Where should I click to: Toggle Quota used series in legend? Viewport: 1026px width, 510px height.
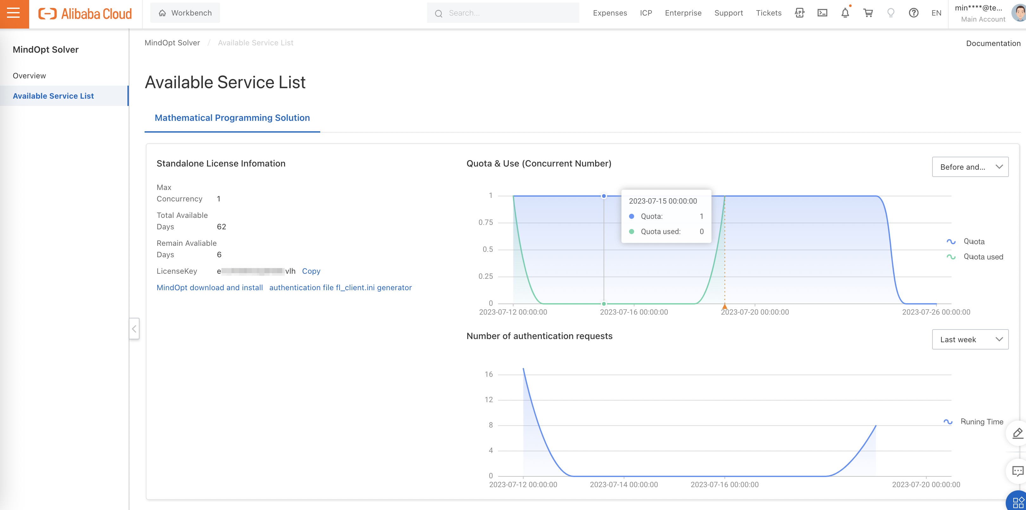[x=983, y=257]
